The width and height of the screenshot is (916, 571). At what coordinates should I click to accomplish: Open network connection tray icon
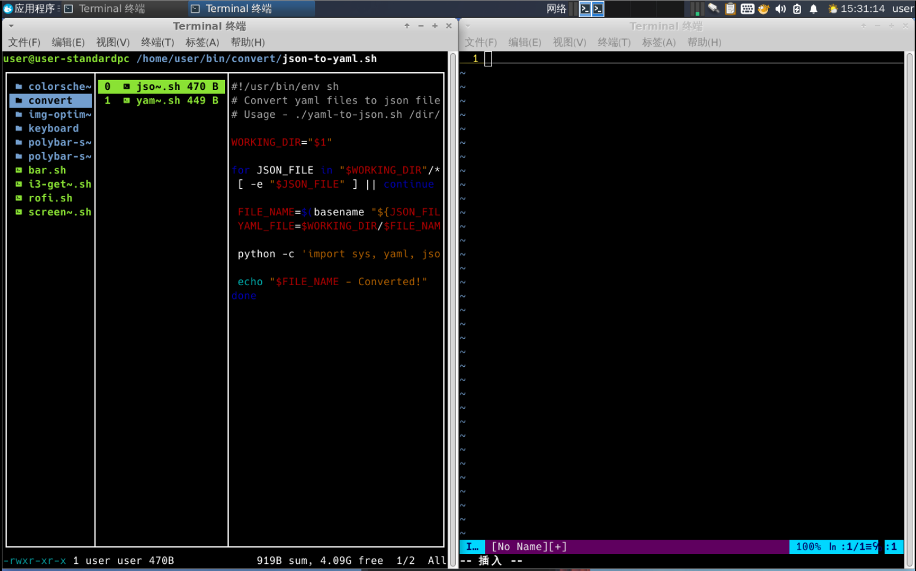click(713, 8)
